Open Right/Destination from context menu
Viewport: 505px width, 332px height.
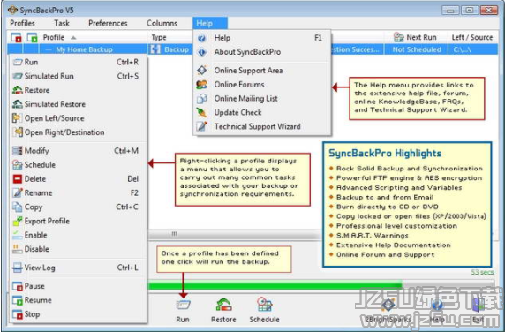pyautogui.click(x=79, y=132)
